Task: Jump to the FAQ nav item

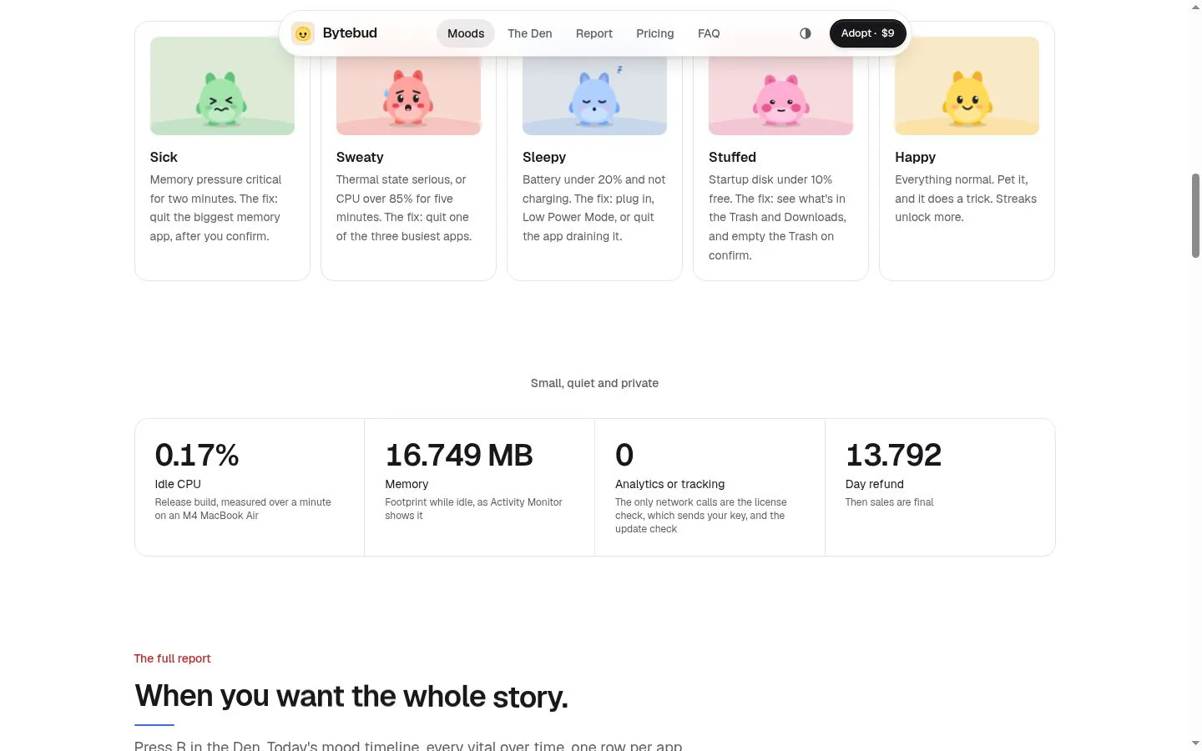Action: [709, 33]
